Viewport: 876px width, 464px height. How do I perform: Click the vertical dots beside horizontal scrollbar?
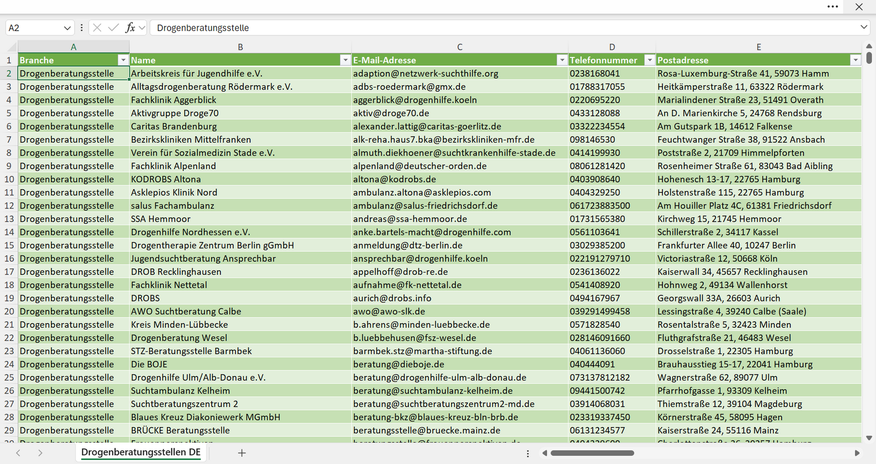(x=528, y=453)
